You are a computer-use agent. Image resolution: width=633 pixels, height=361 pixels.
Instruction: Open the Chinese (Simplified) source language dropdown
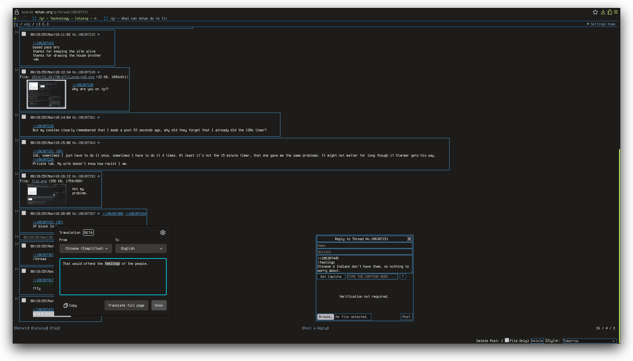[x=86, y=248]
